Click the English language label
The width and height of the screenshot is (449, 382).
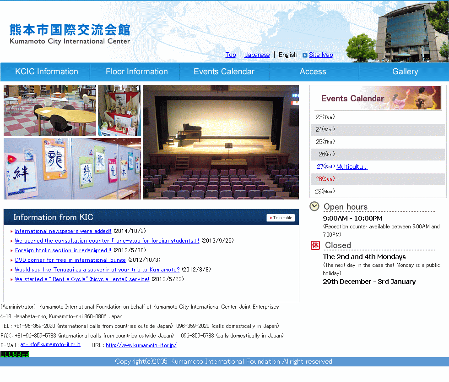click(288, 55)
